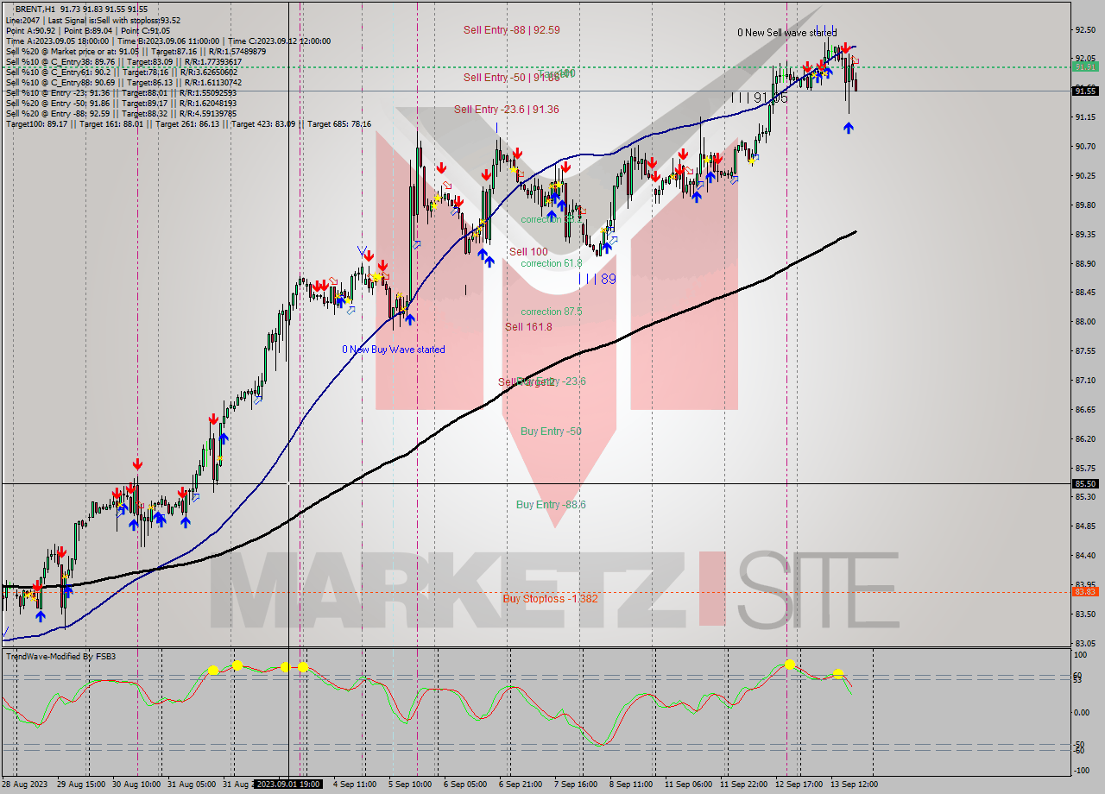Click the blue up arrow under the 13 Sep low

click(849, 128)
